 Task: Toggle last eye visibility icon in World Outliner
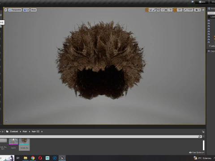(209, 42)
